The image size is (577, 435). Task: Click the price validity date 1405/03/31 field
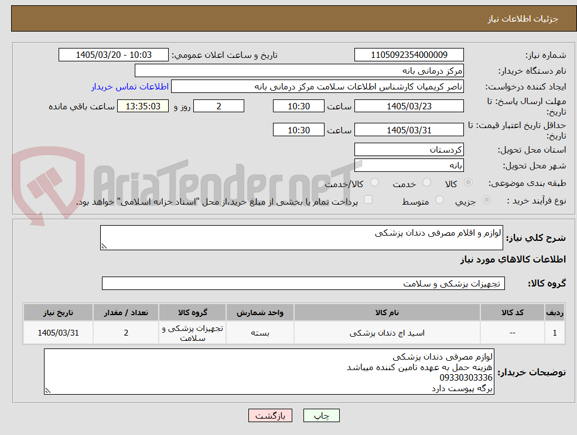[x=409, y=130]
